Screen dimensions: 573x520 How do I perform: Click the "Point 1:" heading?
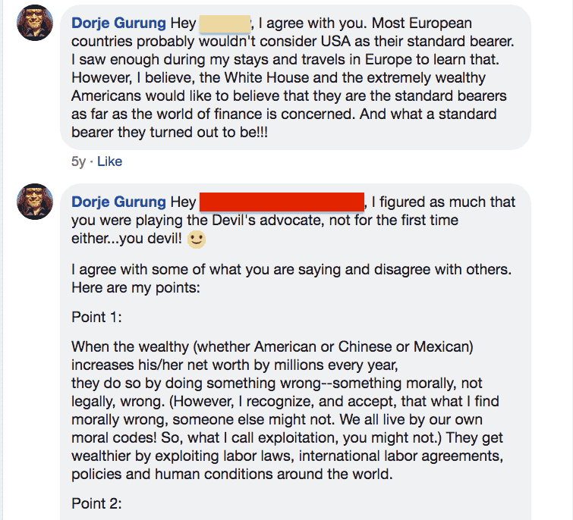point(96,317)
